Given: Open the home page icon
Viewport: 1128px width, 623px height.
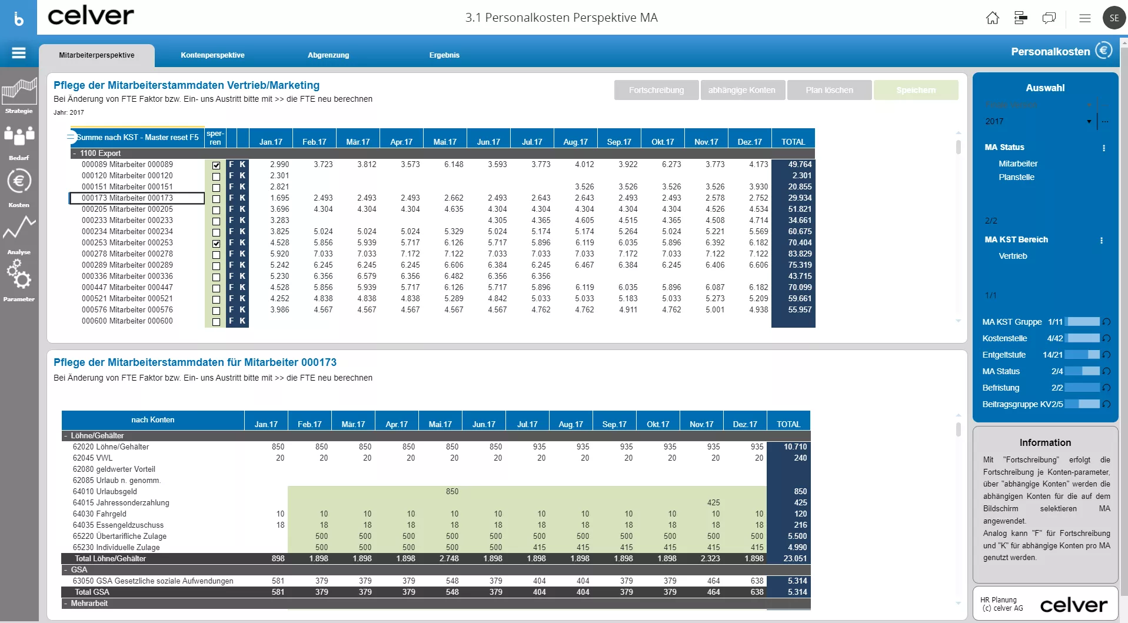Looking at the screenshot, I should [992, 18].
